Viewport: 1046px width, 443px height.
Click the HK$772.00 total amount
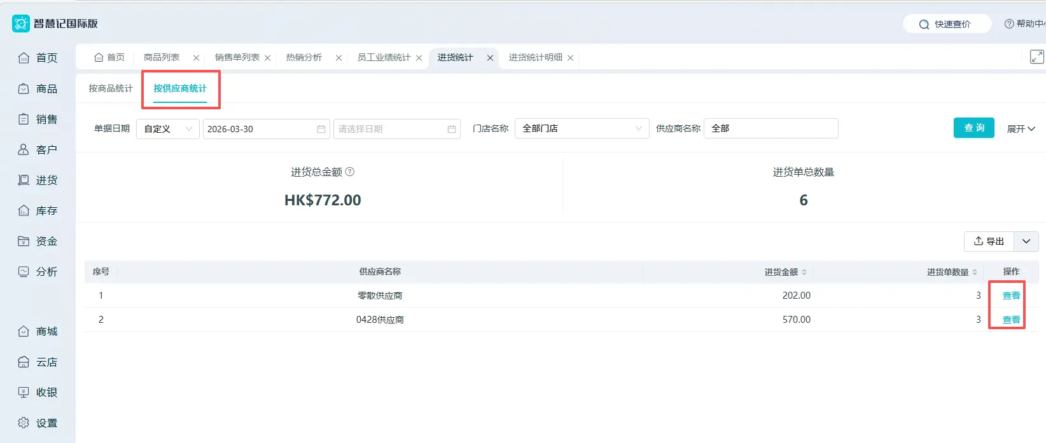tap(323, 200)
